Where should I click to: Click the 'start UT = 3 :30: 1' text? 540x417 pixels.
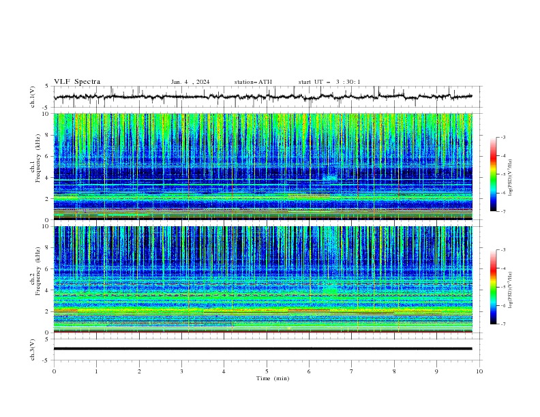329,82
